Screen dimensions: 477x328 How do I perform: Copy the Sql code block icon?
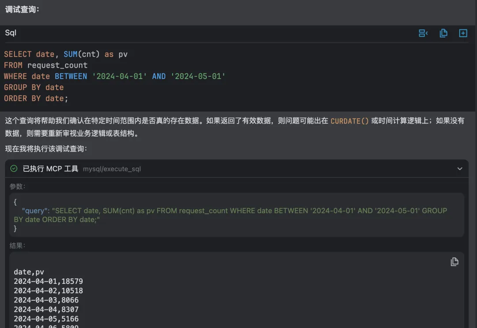[x=443, y=33]
